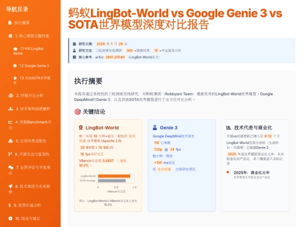The width and height of the screenshot is (303, 227).
Task: Click the Google DeepMind技术领先 line
Action: 173,136
